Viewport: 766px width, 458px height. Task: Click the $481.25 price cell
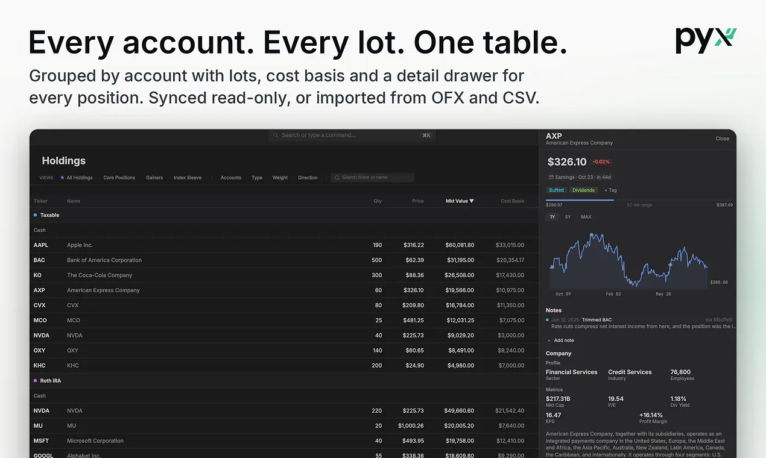click(x=413, y=321)
